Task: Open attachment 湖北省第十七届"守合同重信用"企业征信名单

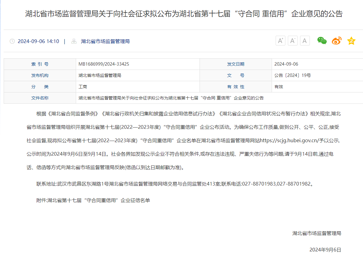Action: [x=98, y=200]
